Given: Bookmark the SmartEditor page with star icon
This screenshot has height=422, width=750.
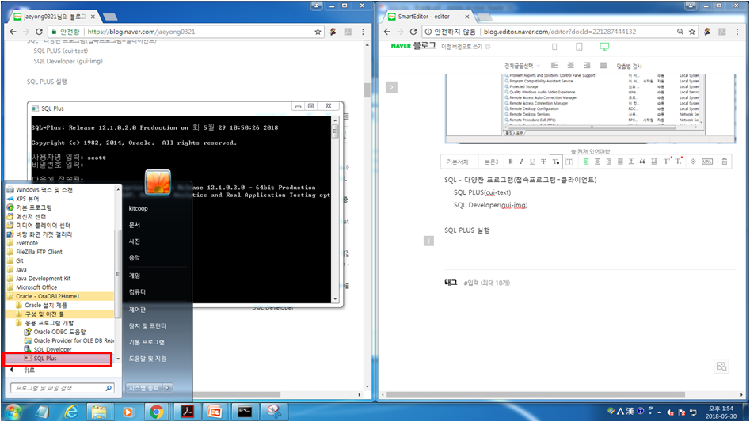Looking at the screenshot, I should pyautogui.click(x=691, y=32).
